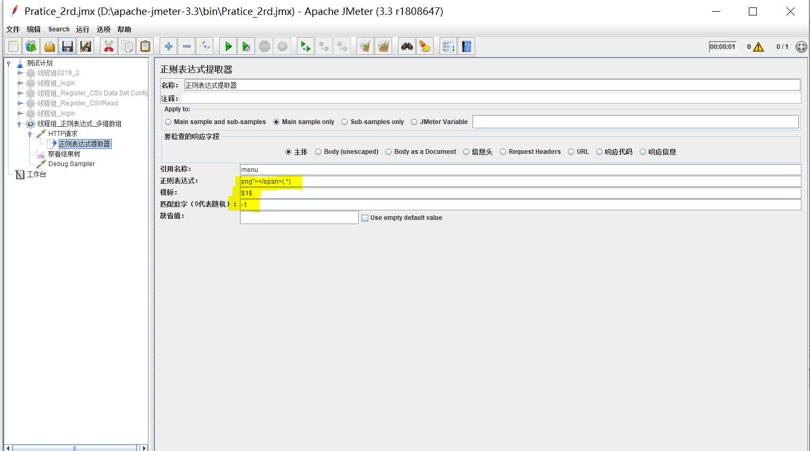Viewport: 810px width, 451px height.
Task: Select 察看结果树 tree node
Action: point(64,154)
